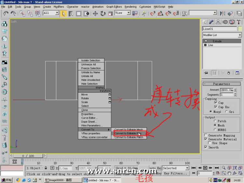Screen dimensions: 244x183
Task: Toggle the Extrude modifier lightbulb
Action: 206,41
